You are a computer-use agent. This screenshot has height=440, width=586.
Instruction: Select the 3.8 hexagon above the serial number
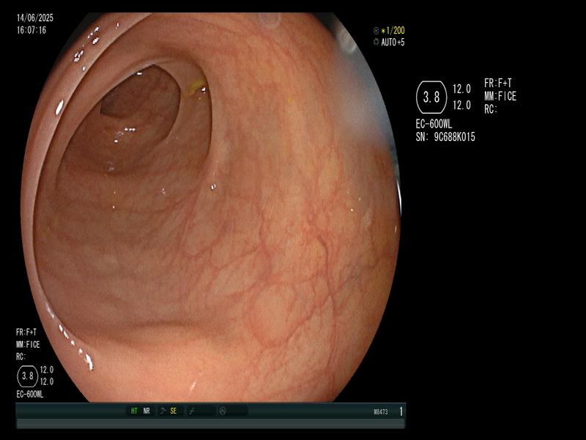pos(431,98)
